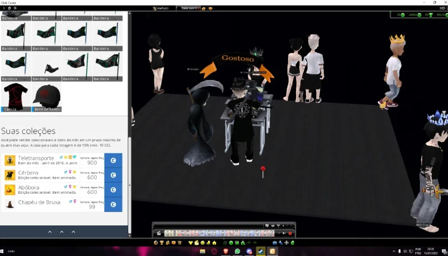
Task: Click the 900 price for Teletransporte
Action: pyautogui.click(x=92, y=163)
